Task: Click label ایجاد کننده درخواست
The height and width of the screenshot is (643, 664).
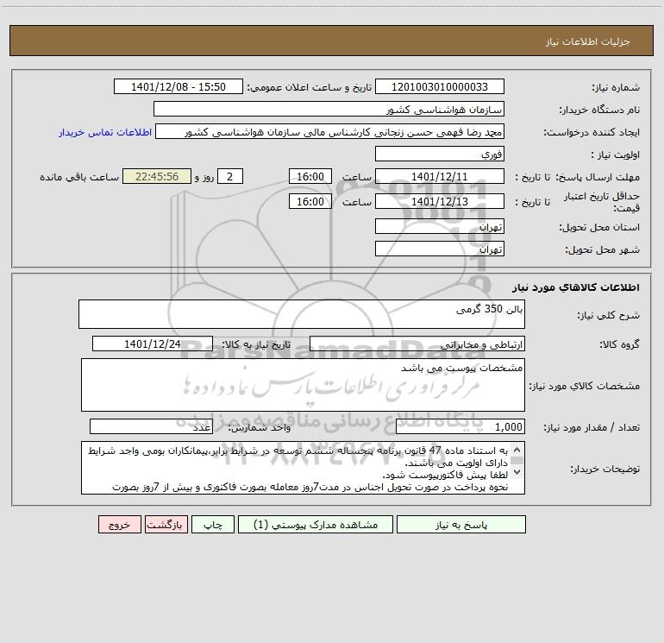Action: [x=592, y=132]
